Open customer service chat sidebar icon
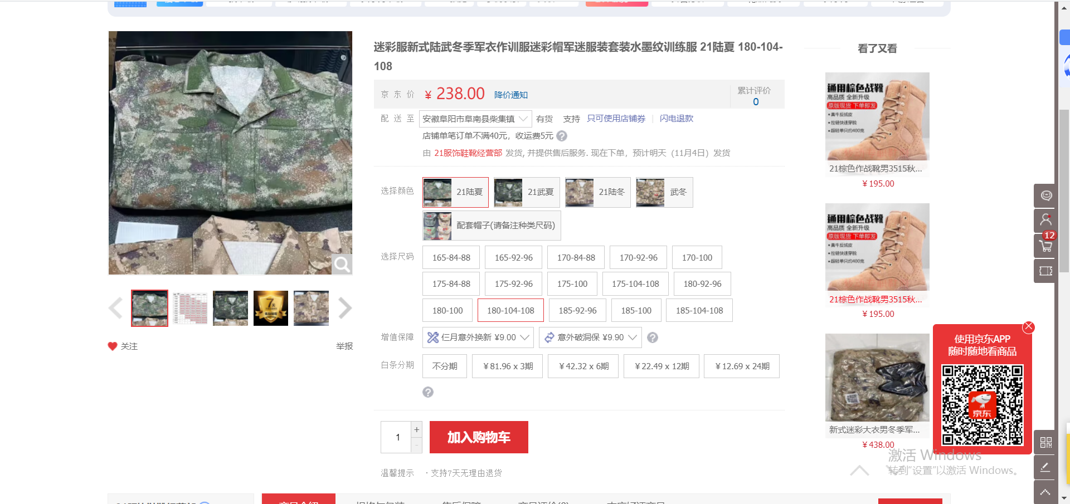1070x504 pixels. (x=1045, y=195)
